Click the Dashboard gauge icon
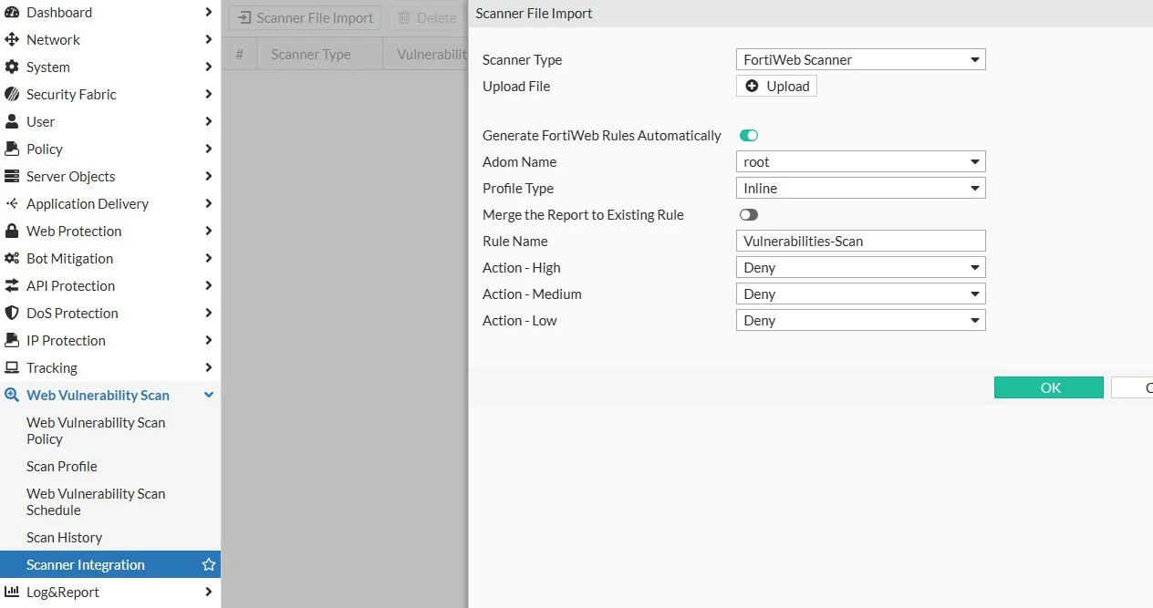This screenshot has width=1153, height=608. [12, 13]
